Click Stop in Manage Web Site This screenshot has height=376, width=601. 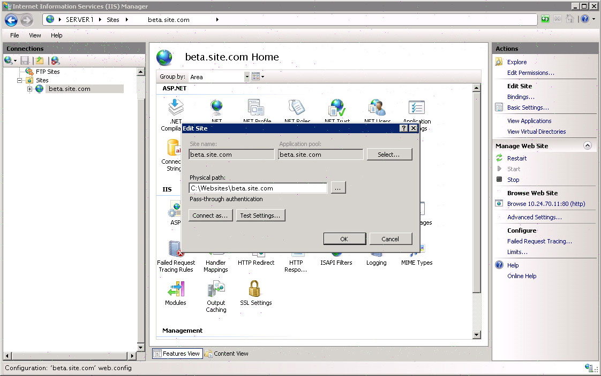pos(513,180)
